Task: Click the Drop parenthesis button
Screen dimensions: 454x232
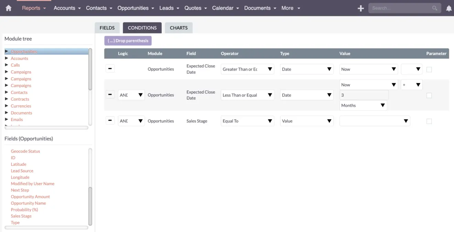Action: pyautogui.click(x=128, y=41)
